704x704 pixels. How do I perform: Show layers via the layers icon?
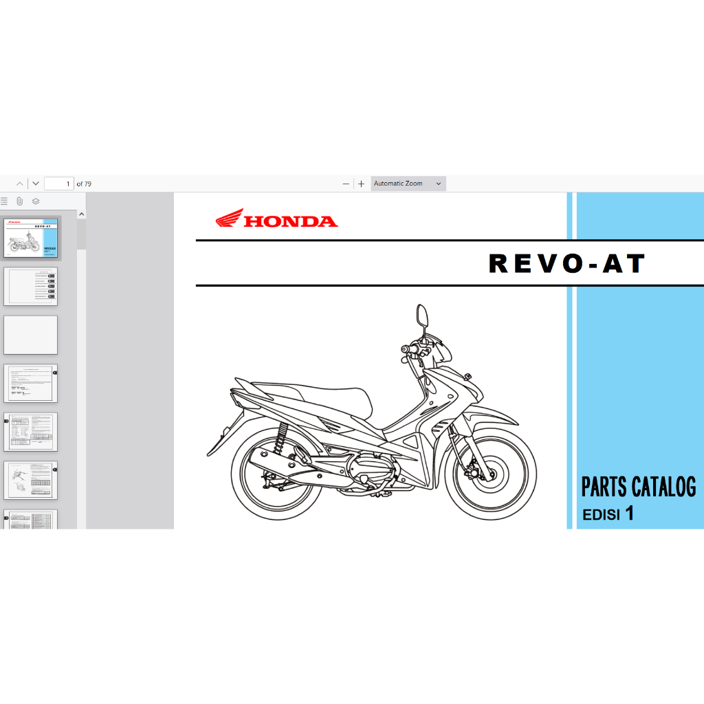36,201
